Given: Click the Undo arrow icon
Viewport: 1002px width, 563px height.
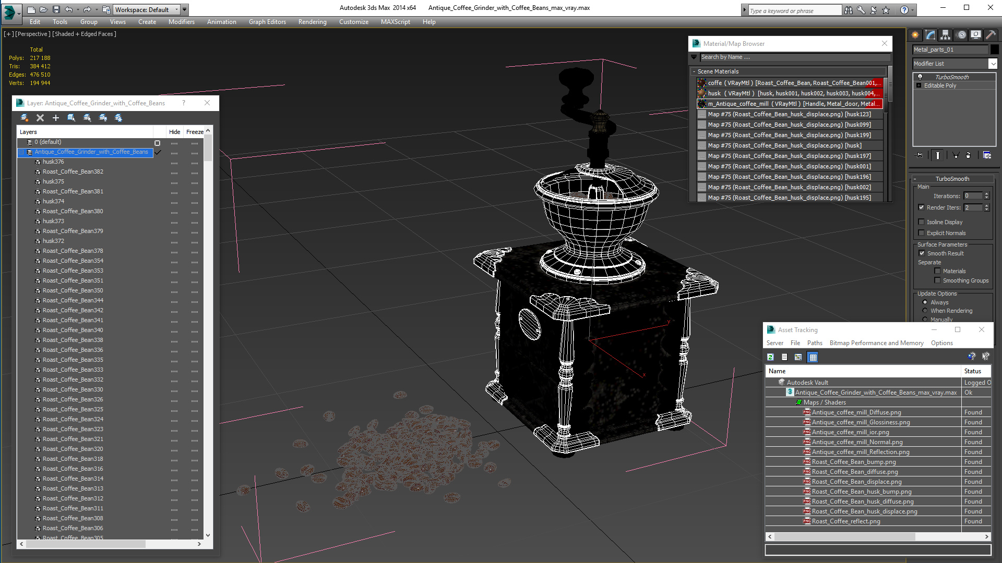Looking at the screenshot, I should tap(68, 9).
